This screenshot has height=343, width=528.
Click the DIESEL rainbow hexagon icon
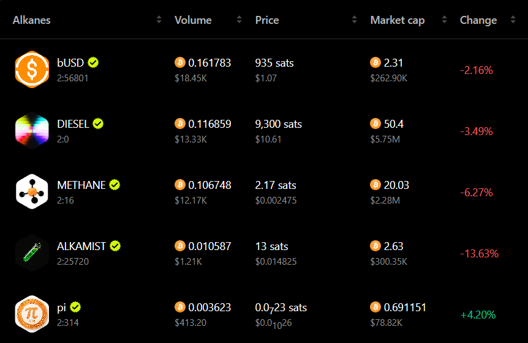32,130
